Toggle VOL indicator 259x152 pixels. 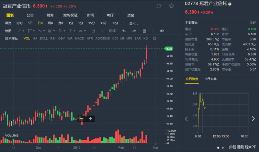[x=27, y=39]
